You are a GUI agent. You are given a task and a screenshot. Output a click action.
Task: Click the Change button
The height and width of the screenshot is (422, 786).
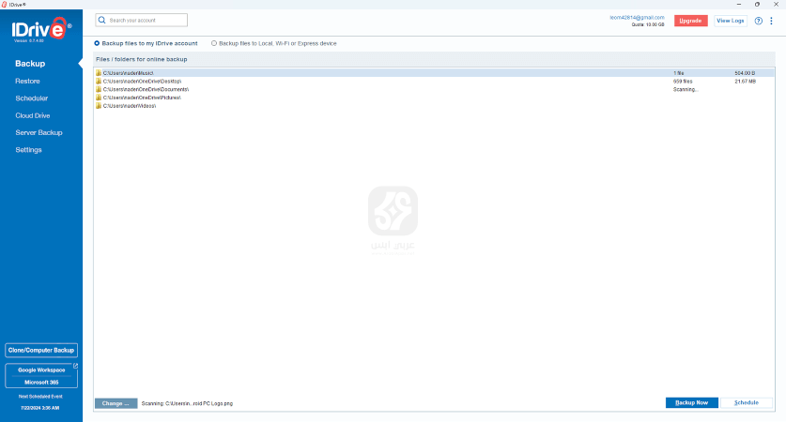point(116,403)
